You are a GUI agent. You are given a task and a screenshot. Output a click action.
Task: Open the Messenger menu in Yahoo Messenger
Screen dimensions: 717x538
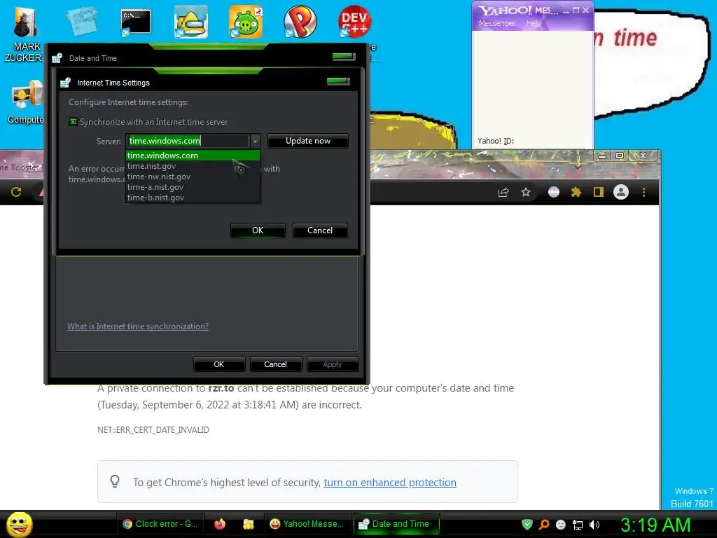(496, 23)
